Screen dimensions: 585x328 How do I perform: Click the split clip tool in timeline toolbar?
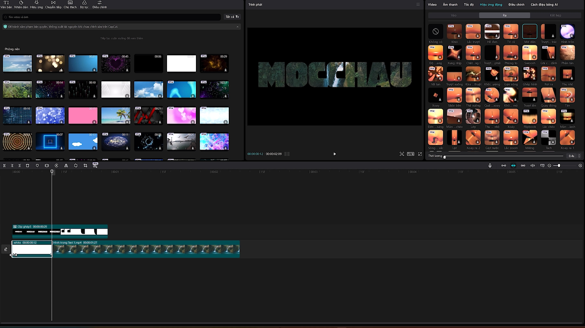pyautogui.click(x=5, y=166)
